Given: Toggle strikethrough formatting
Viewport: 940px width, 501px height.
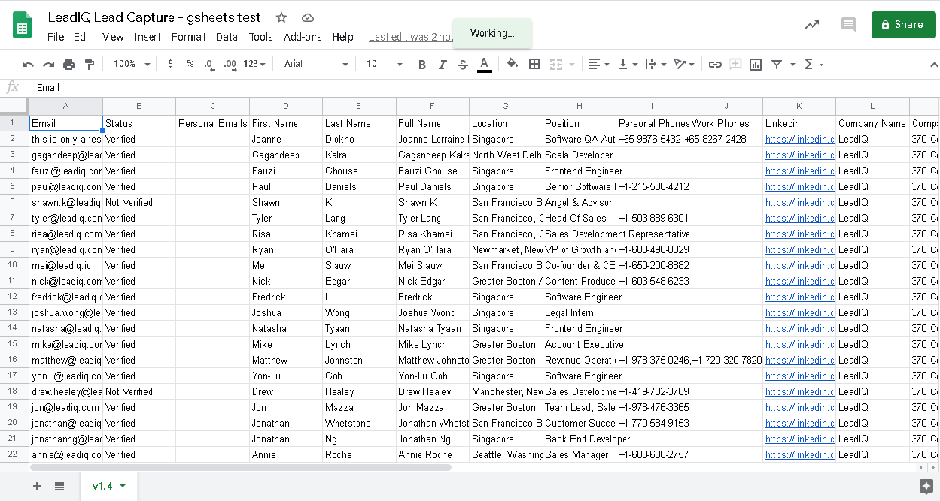Looking at the screenshot, I should coord(463,65).
